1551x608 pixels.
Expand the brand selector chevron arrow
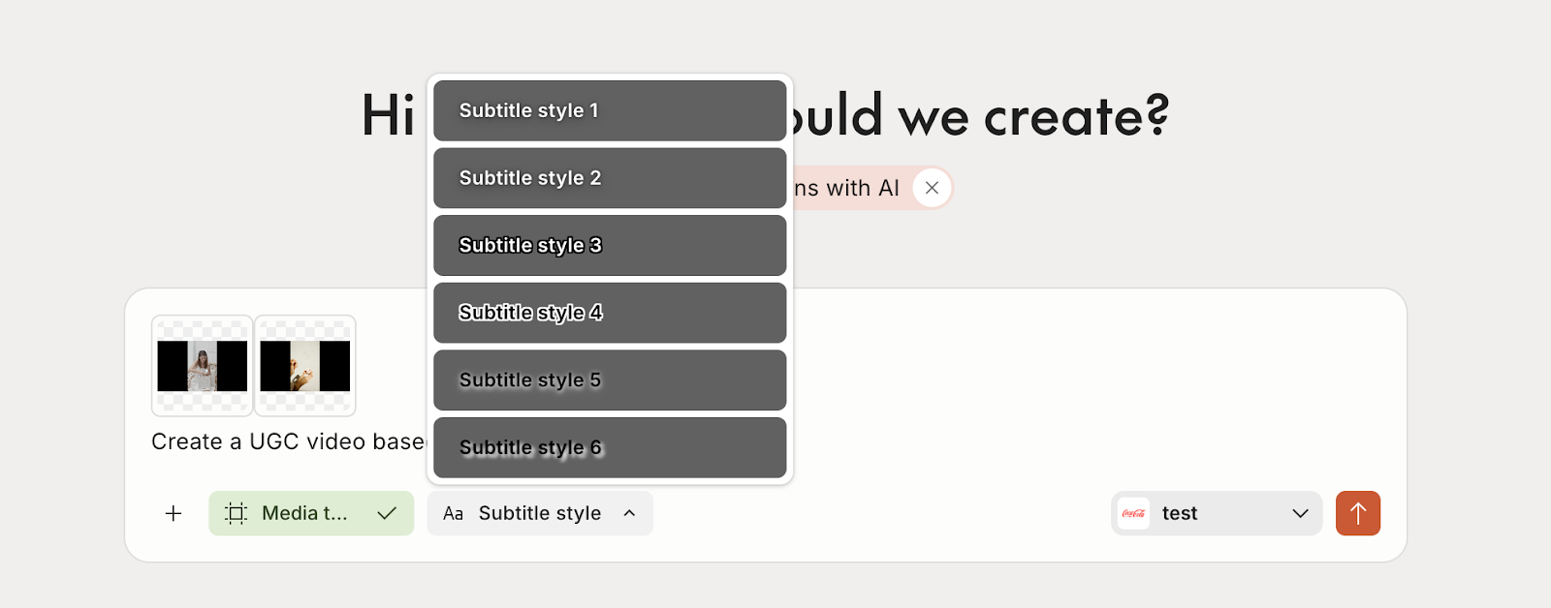(1300, 513)
